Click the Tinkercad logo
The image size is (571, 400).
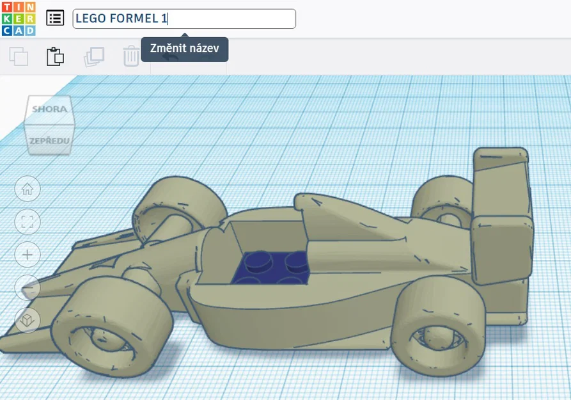(x=18, y=18)
